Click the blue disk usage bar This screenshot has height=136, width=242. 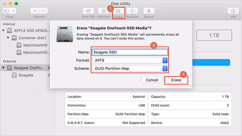click(211, 63)
